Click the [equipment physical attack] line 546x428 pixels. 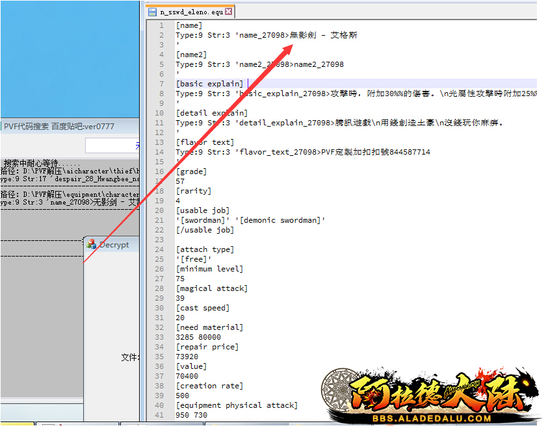(x=236, y=405)
